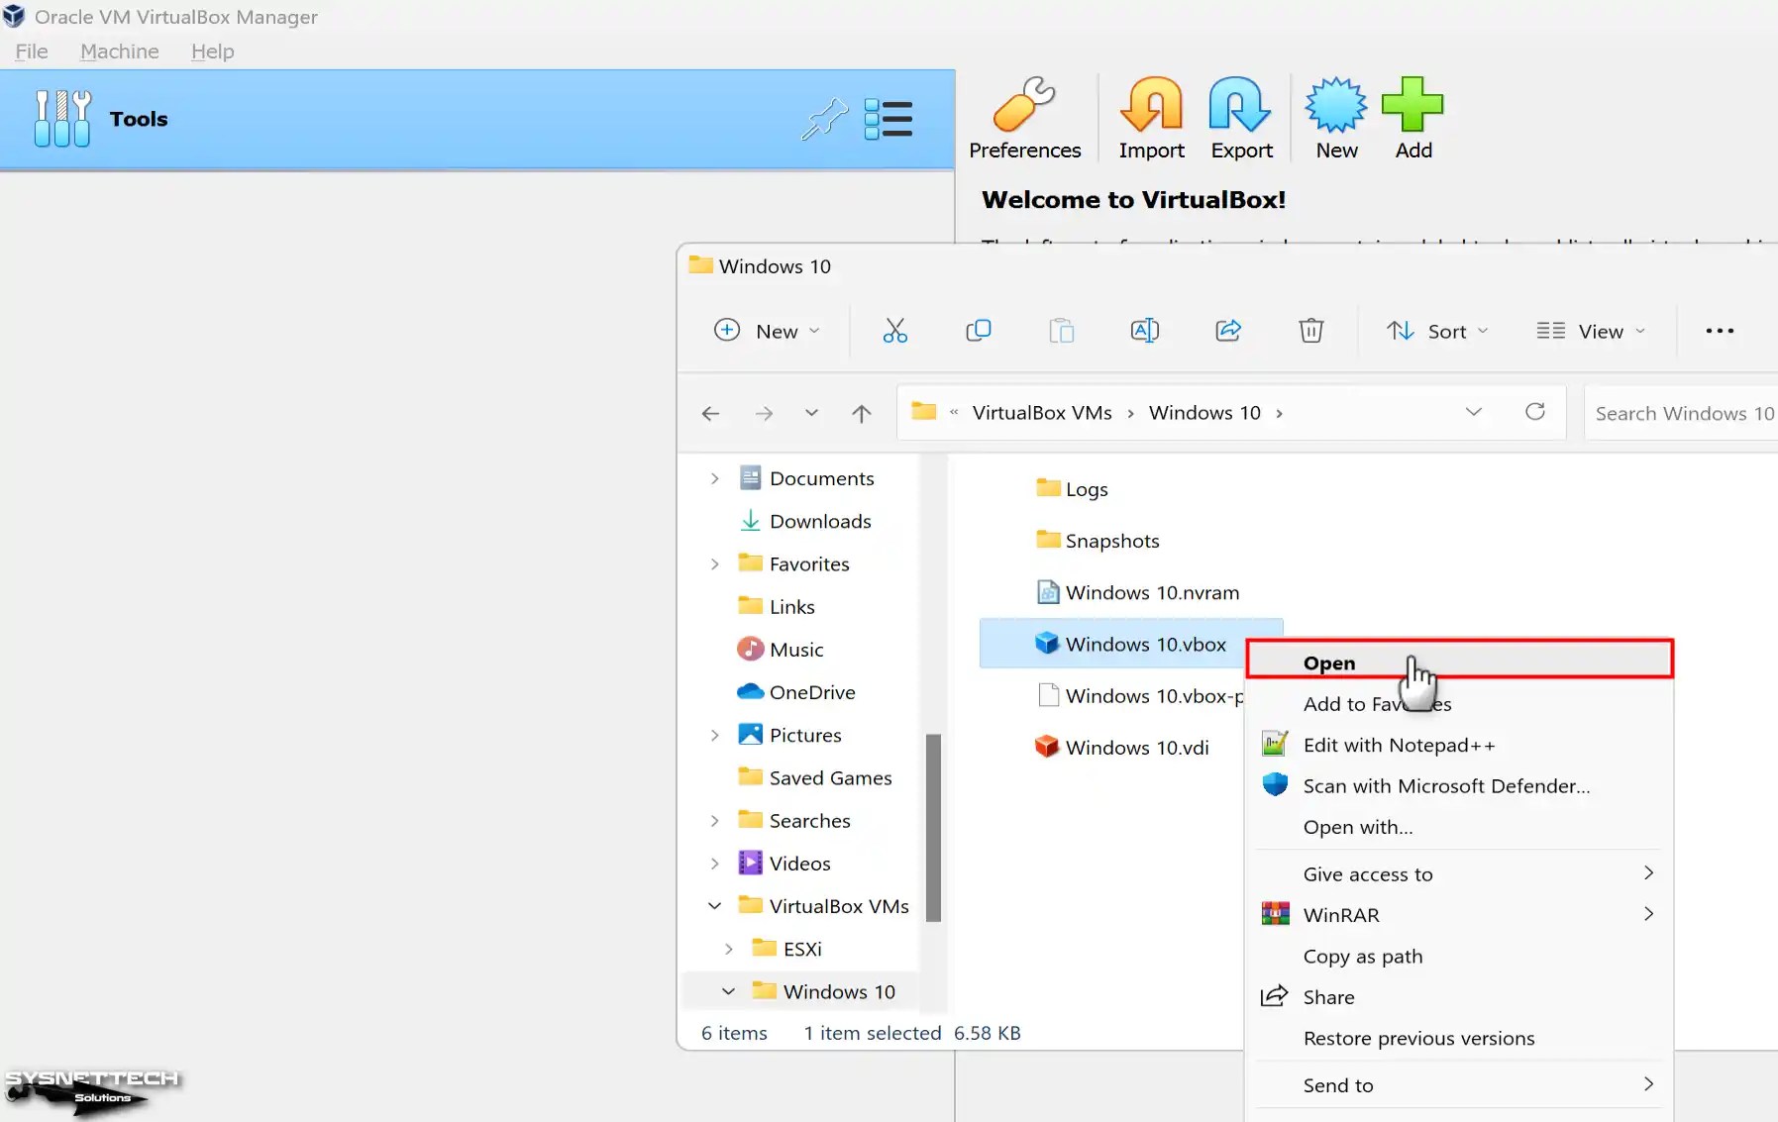This screenshot has width=1778, height=1122.
Task: Click the Cut icon in Explorer toolbar
Action: coord(894,331)
